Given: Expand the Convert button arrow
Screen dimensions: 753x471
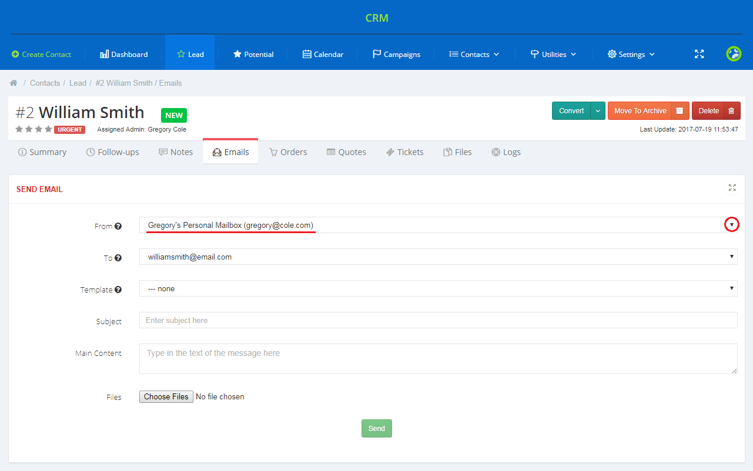Looking at the screenshot, I should click(598, 111).
